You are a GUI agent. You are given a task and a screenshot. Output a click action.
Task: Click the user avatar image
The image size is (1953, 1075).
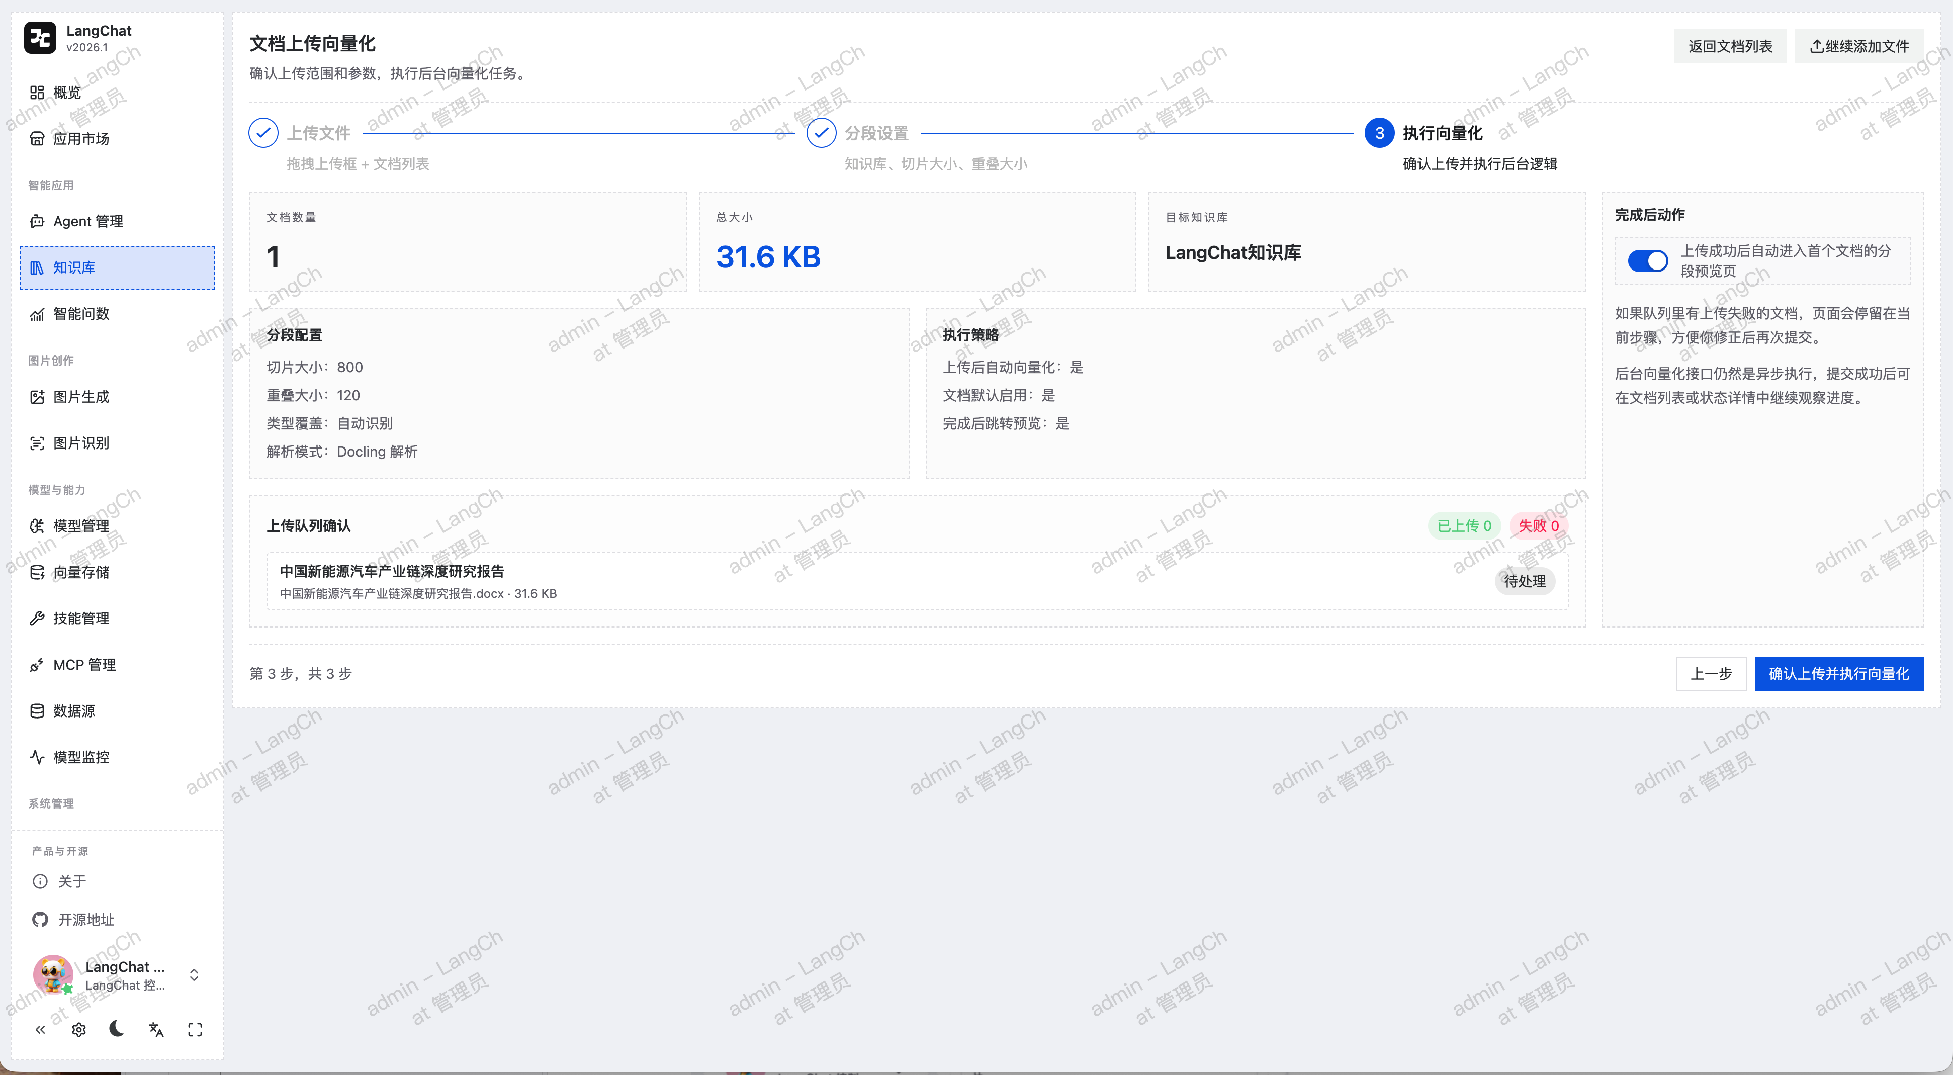[x=52, y=975]
